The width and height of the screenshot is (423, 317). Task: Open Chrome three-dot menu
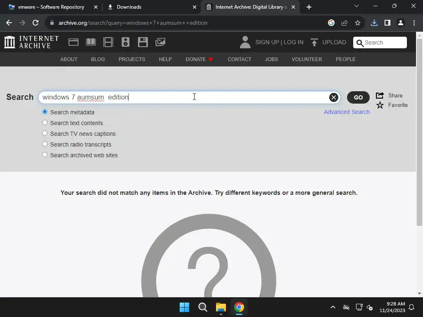414,23
